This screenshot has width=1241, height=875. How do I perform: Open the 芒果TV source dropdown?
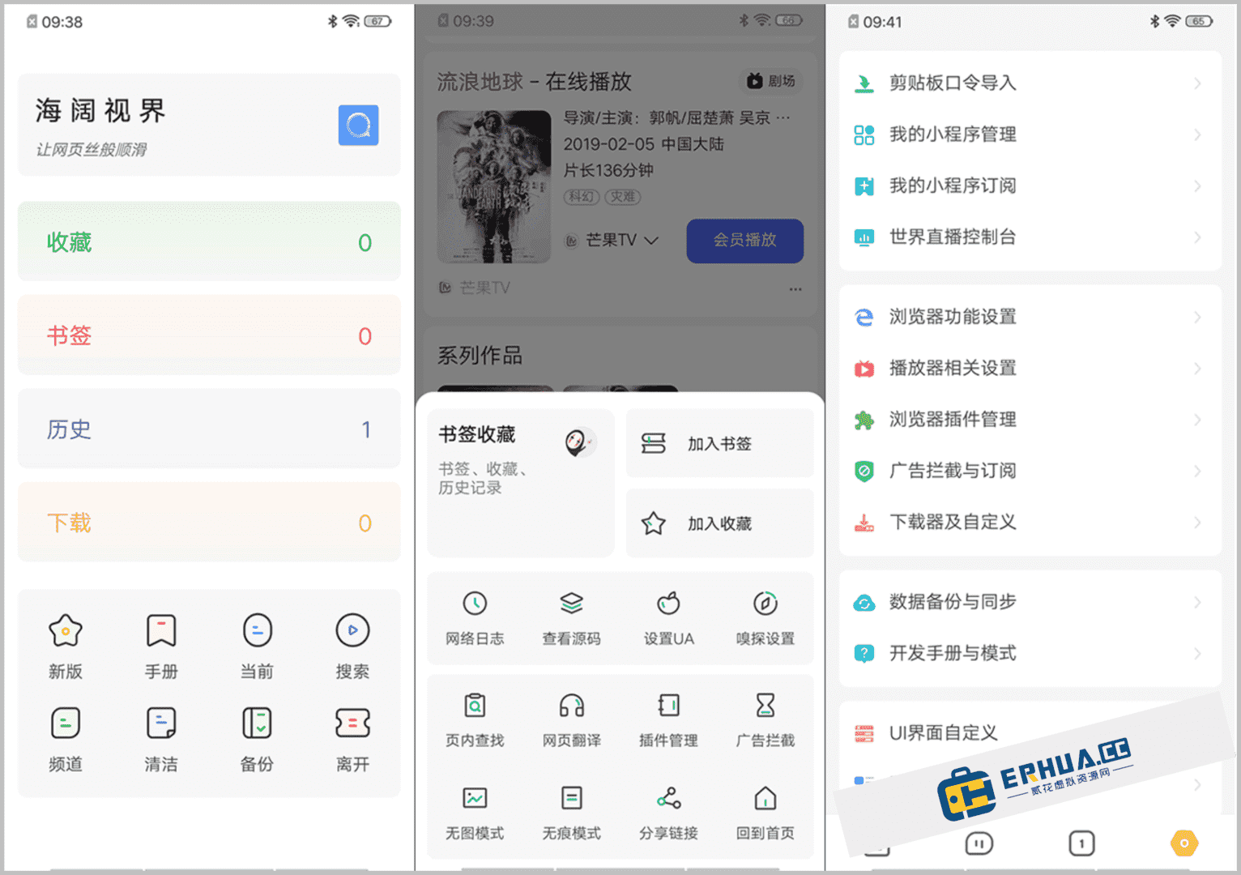coord(612,240)
